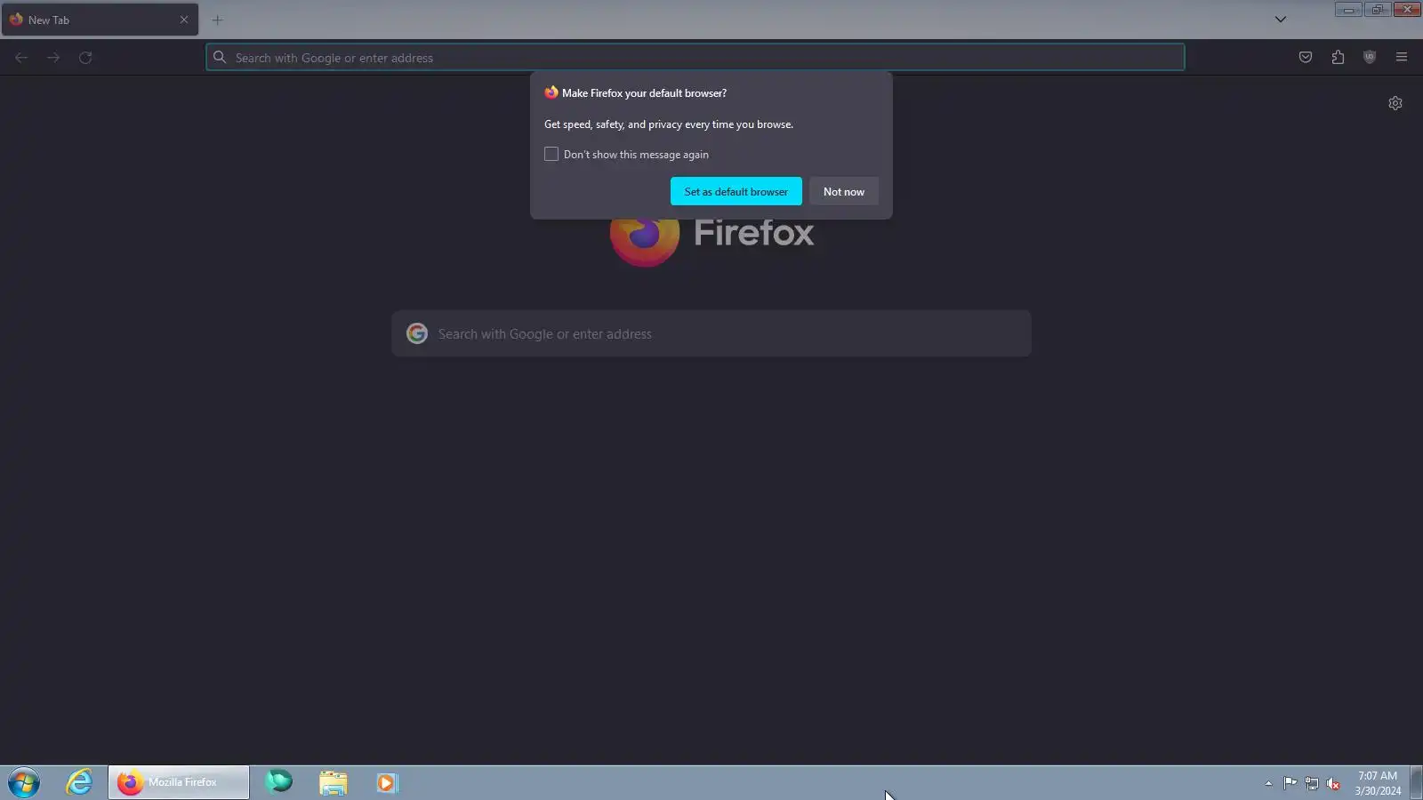The width and height of the screenshot is (1423, 800).
Task: Click the uBlock shield icon in toolbar
Action: (1370, 58)
